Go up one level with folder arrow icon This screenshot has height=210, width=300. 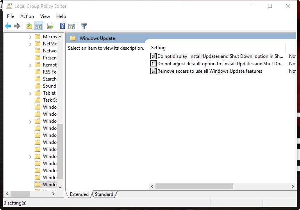tap(29, 26)
